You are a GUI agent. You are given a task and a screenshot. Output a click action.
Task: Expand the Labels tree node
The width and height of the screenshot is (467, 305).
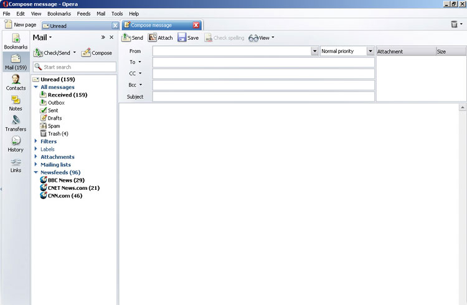35,149
